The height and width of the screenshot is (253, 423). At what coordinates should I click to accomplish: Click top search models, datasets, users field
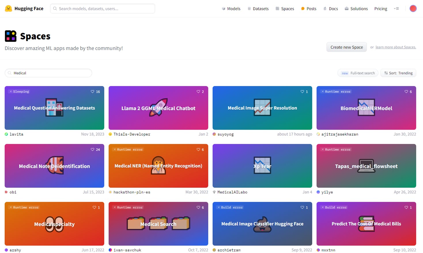103,9
